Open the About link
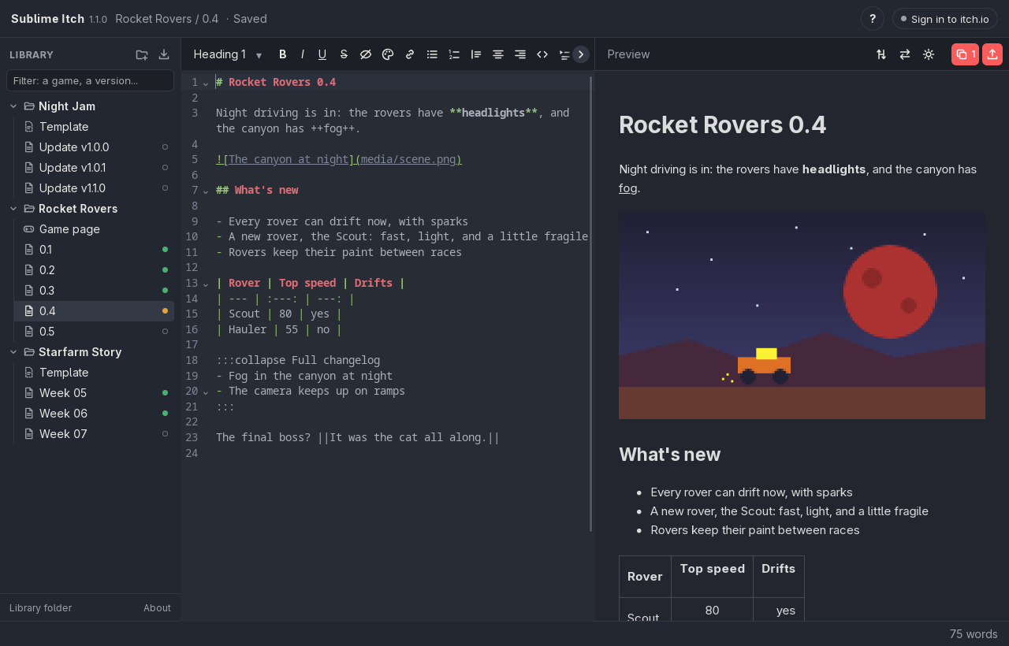 tap(157, 608)
